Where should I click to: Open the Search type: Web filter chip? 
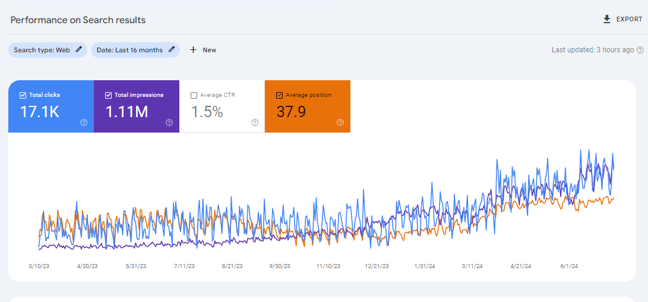[x=48, y=50]
